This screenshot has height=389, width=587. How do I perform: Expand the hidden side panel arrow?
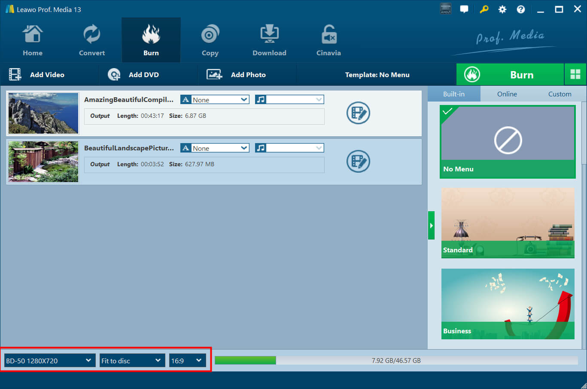click(431, 225)
